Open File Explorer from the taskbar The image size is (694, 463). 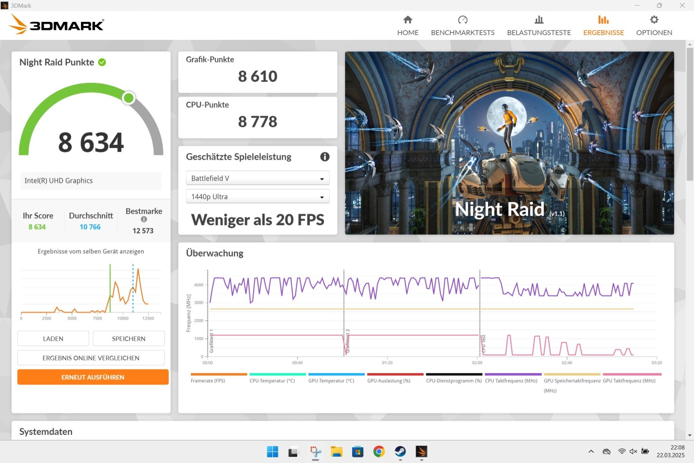336,451
